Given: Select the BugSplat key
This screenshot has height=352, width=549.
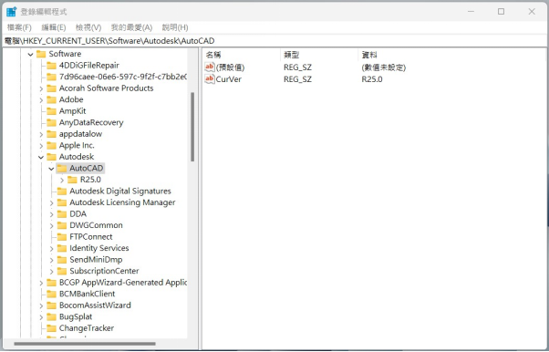Looking at the screenshot, I should 76,317.
